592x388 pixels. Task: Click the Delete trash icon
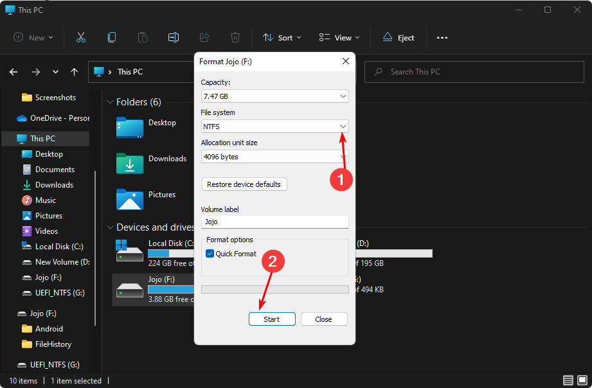coord(235,37)
